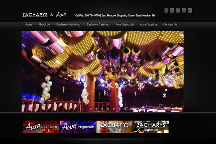Click the Aura script logo in header
Screen dimensions: 216x144
(x=61, y=15)
